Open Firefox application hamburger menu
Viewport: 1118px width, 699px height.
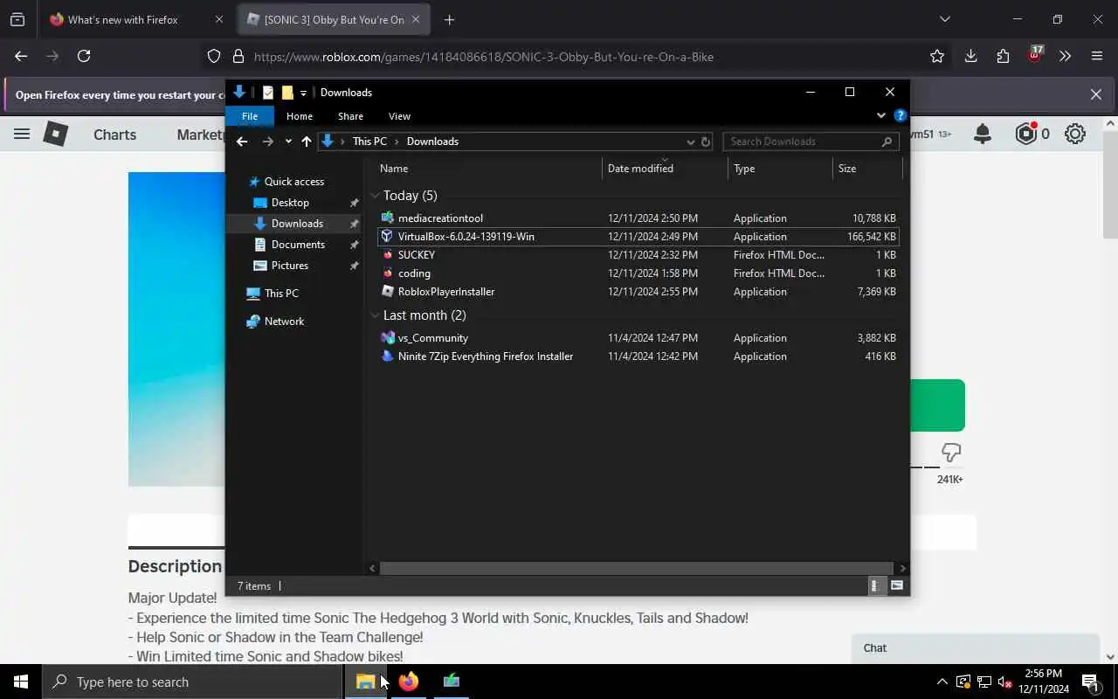click(x=1097, y=56)
